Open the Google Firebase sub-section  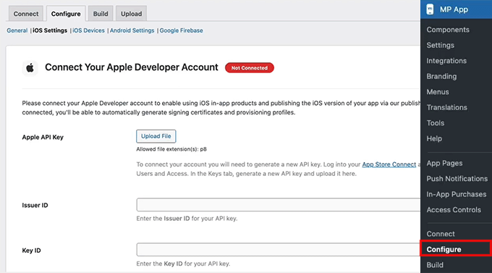(x=182, y=30)
